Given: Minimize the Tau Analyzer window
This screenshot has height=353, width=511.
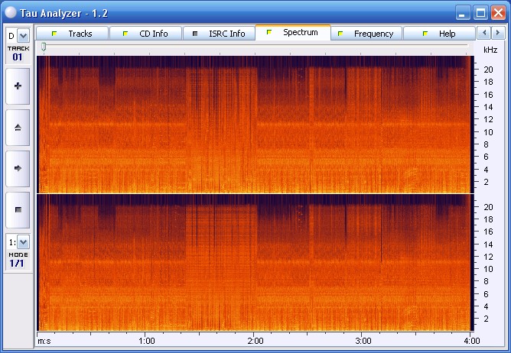Looking at the screenshot, I should [463, 12].
